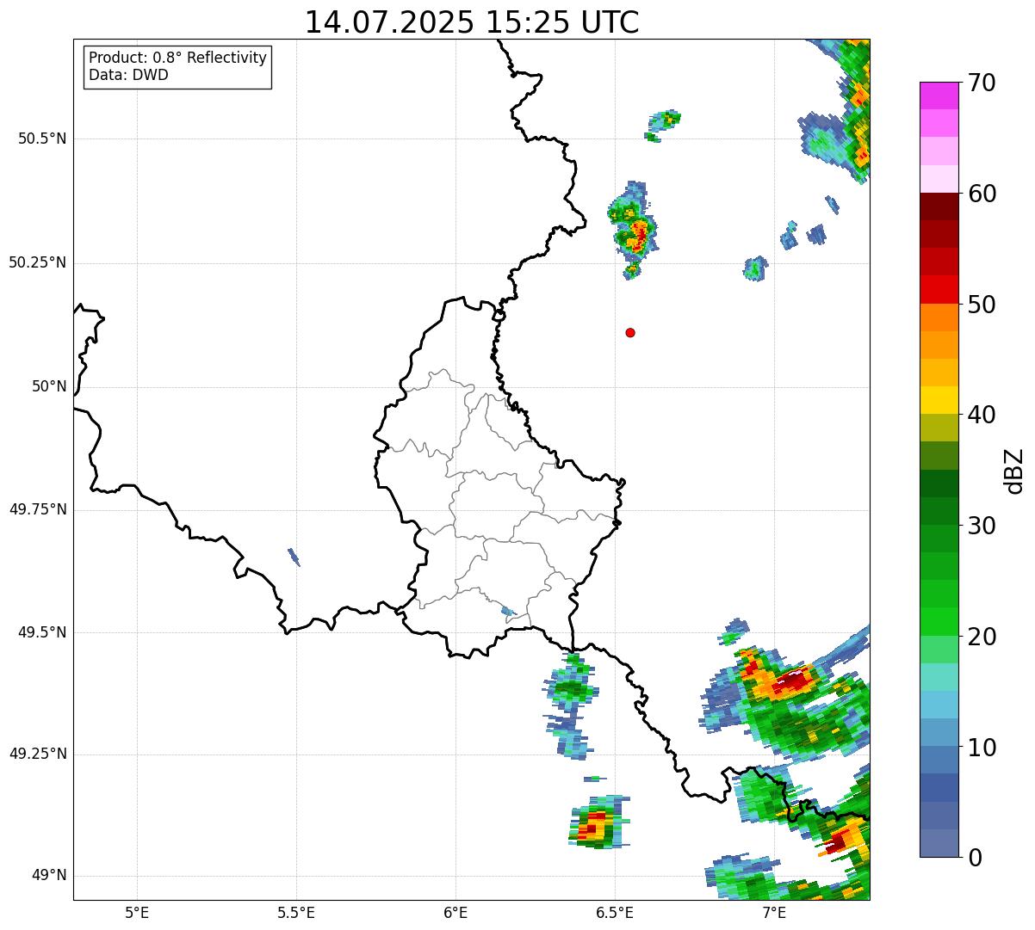1035x930 pixels.
Task: Click the small radar echo near 5.5°E
Action: 294,557
